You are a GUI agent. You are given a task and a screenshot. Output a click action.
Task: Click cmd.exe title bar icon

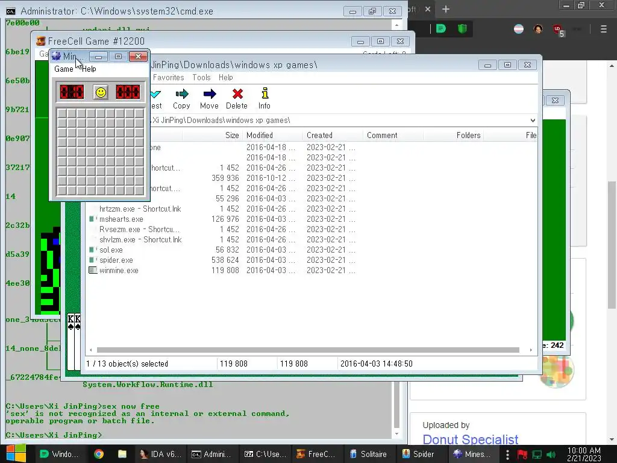coord(11,11)
